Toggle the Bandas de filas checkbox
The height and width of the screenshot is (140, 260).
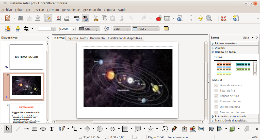[216, 96]
